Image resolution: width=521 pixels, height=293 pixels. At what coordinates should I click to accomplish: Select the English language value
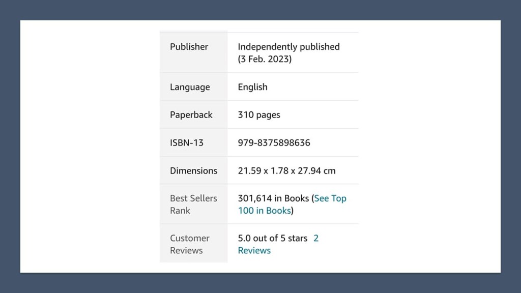[252, 87]
